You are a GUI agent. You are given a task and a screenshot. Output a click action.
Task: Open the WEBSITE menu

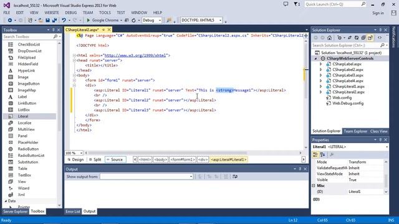pyautogui.click(x=52, y=12)
